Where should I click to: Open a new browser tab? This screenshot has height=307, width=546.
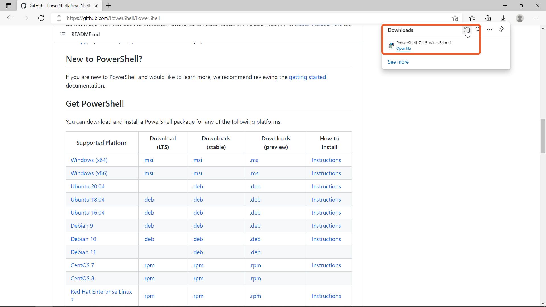[x=108, y=6]
